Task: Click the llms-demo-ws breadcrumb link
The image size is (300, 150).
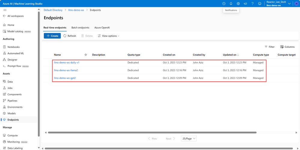Action: pyautogui.click(x=76, y=10)
